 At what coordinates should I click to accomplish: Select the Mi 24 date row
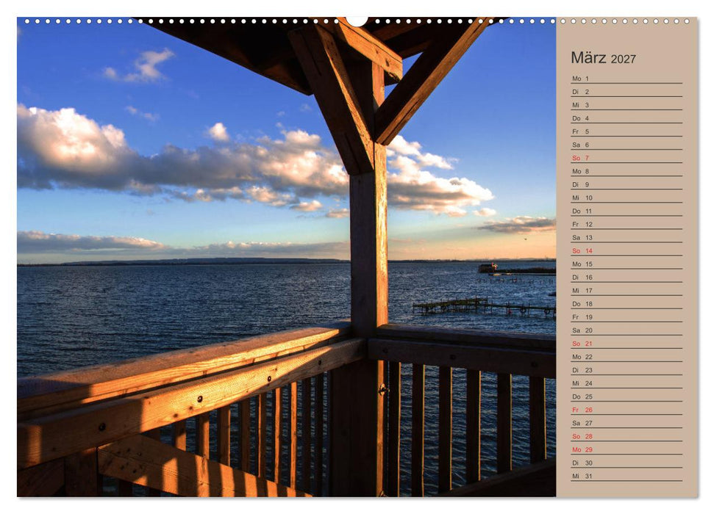click(x=626, y=383)
